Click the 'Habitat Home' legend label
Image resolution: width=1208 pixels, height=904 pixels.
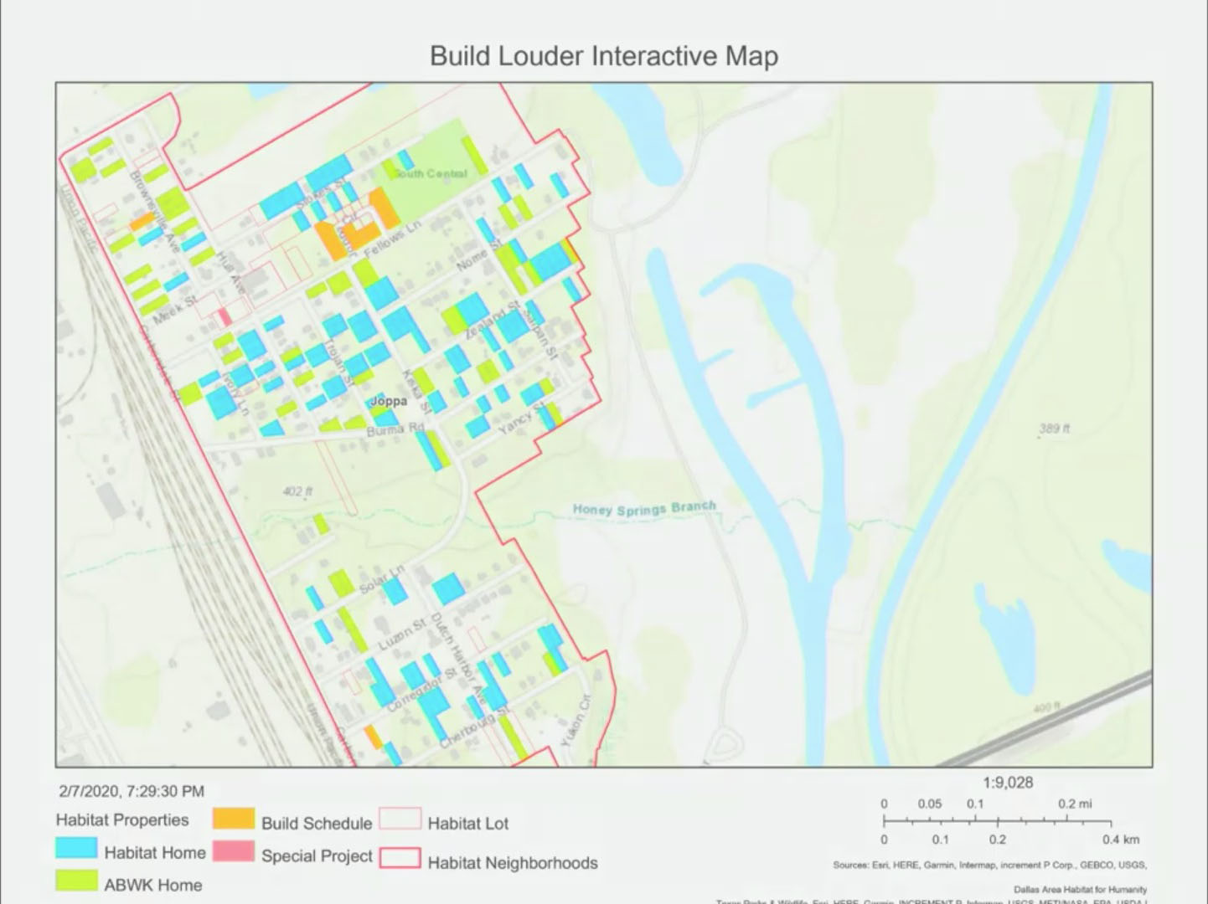click(x=155, y=853)
